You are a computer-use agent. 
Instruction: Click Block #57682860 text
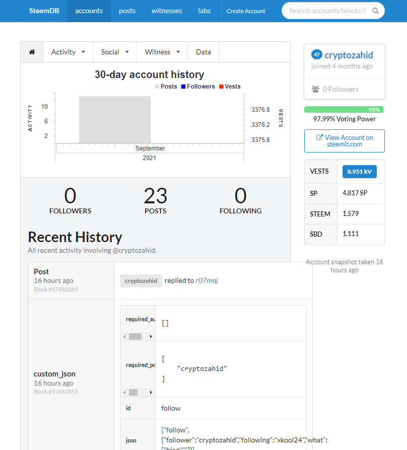[x=56, y=289]
